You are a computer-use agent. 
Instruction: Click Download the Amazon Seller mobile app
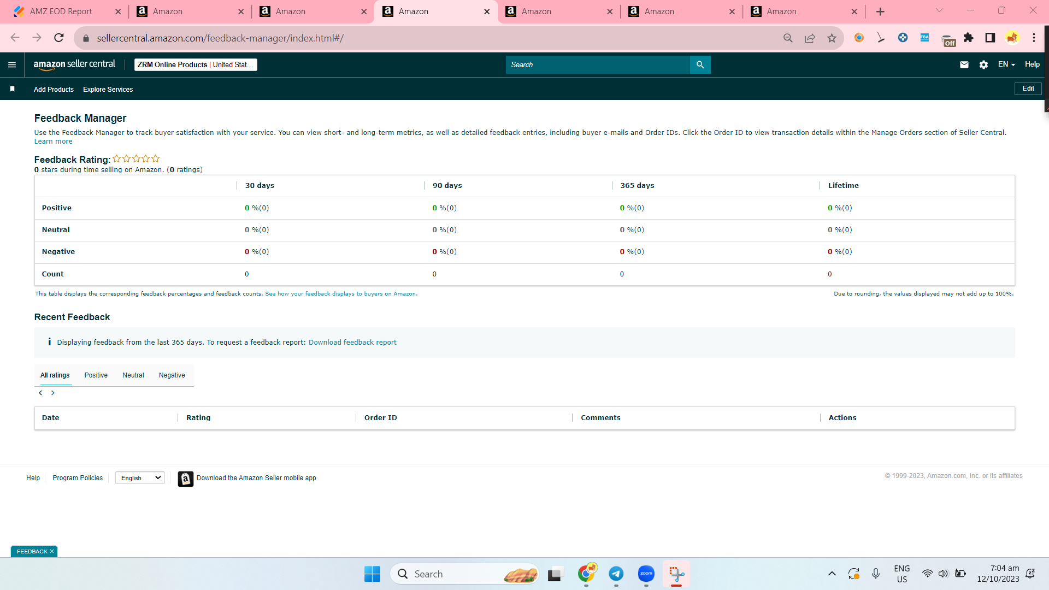click(x=256, y=478)
